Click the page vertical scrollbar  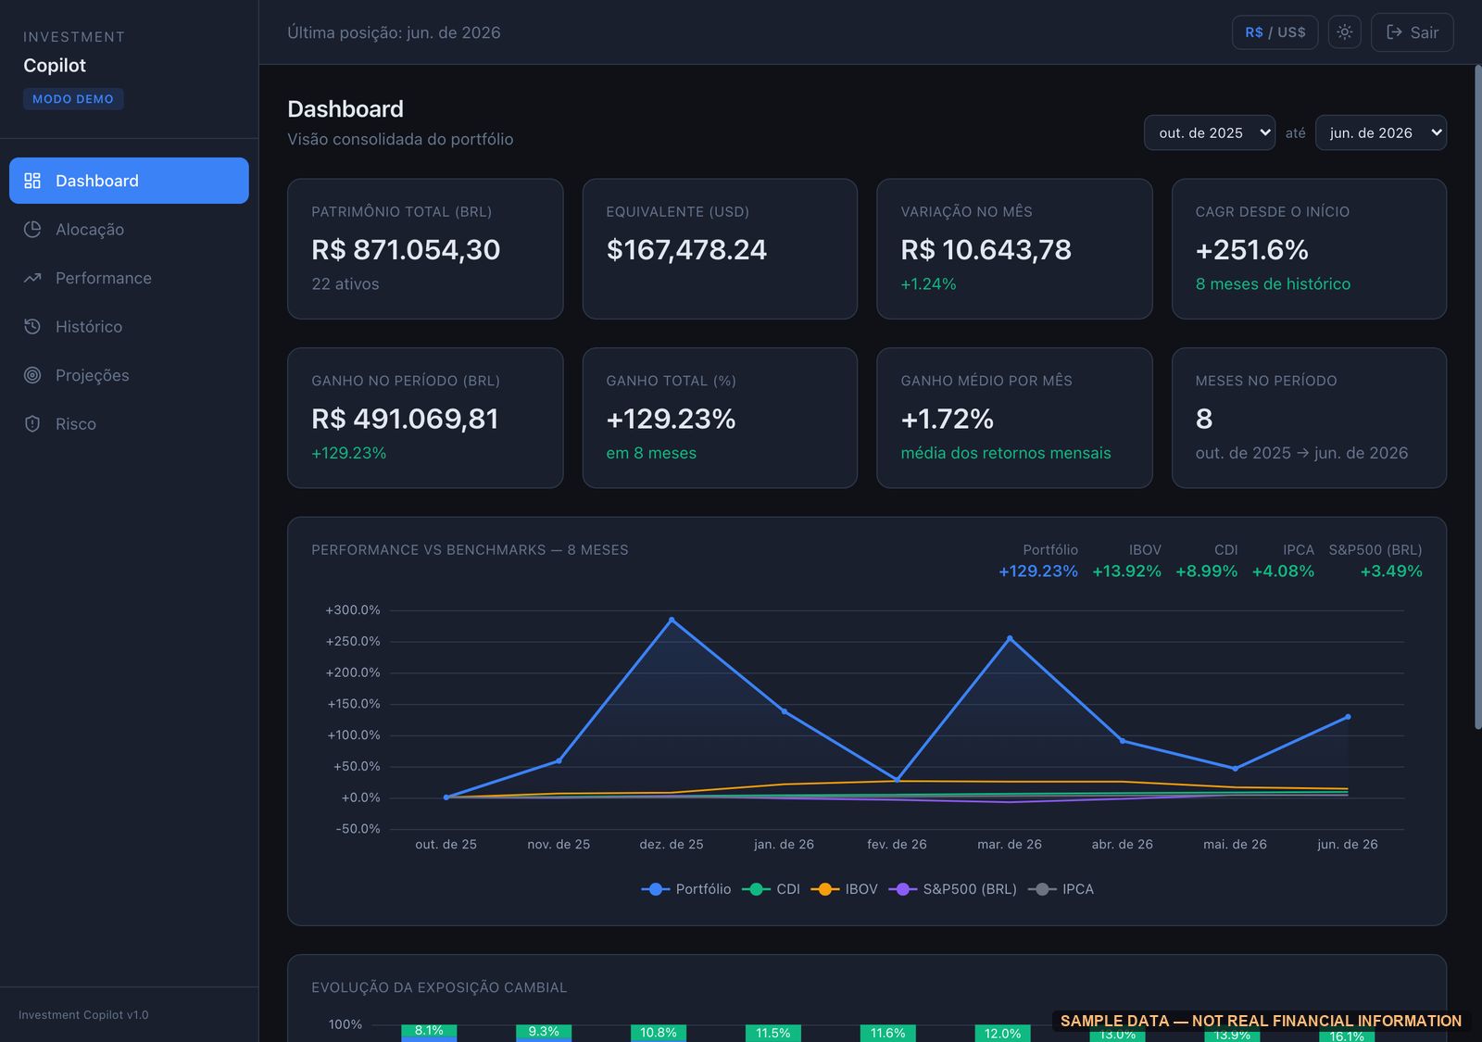click(1477, 398)
